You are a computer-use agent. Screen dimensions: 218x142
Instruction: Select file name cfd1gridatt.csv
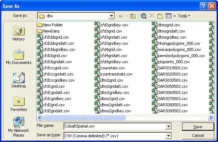[x=57, y=92]
